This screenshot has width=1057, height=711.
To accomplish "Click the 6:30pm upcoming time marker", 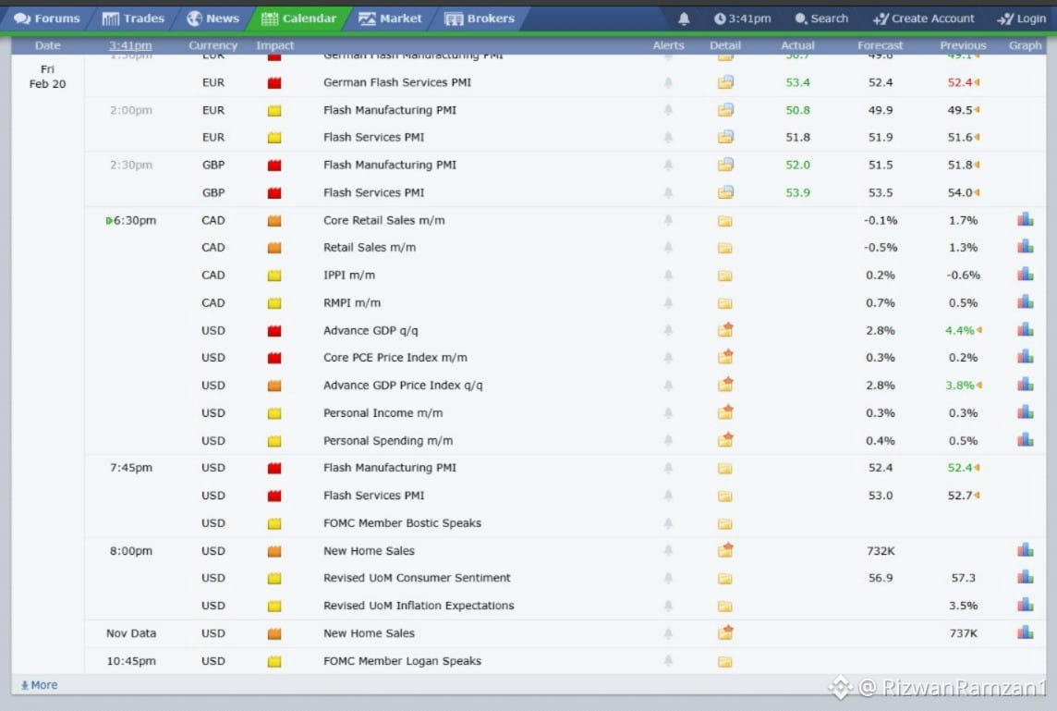I will (131, 221).
